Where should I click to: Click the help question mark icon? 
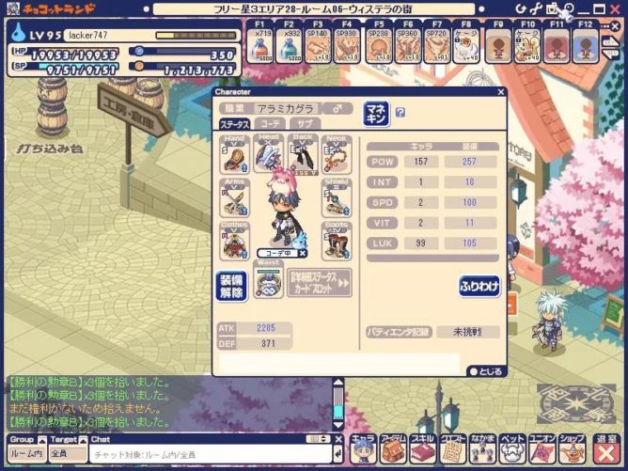(x=400, y=113)
